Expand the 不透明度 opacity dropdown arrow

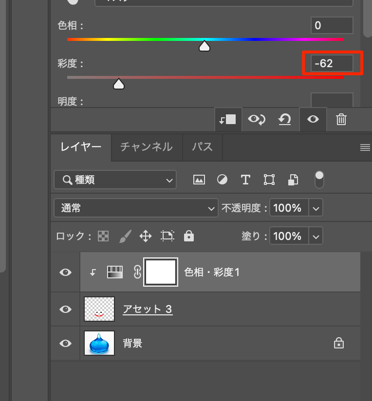(x=316, y=208)
